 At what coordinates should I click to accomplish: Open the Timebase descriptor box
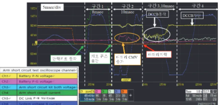pyautogui.click(x=194, y=95)
